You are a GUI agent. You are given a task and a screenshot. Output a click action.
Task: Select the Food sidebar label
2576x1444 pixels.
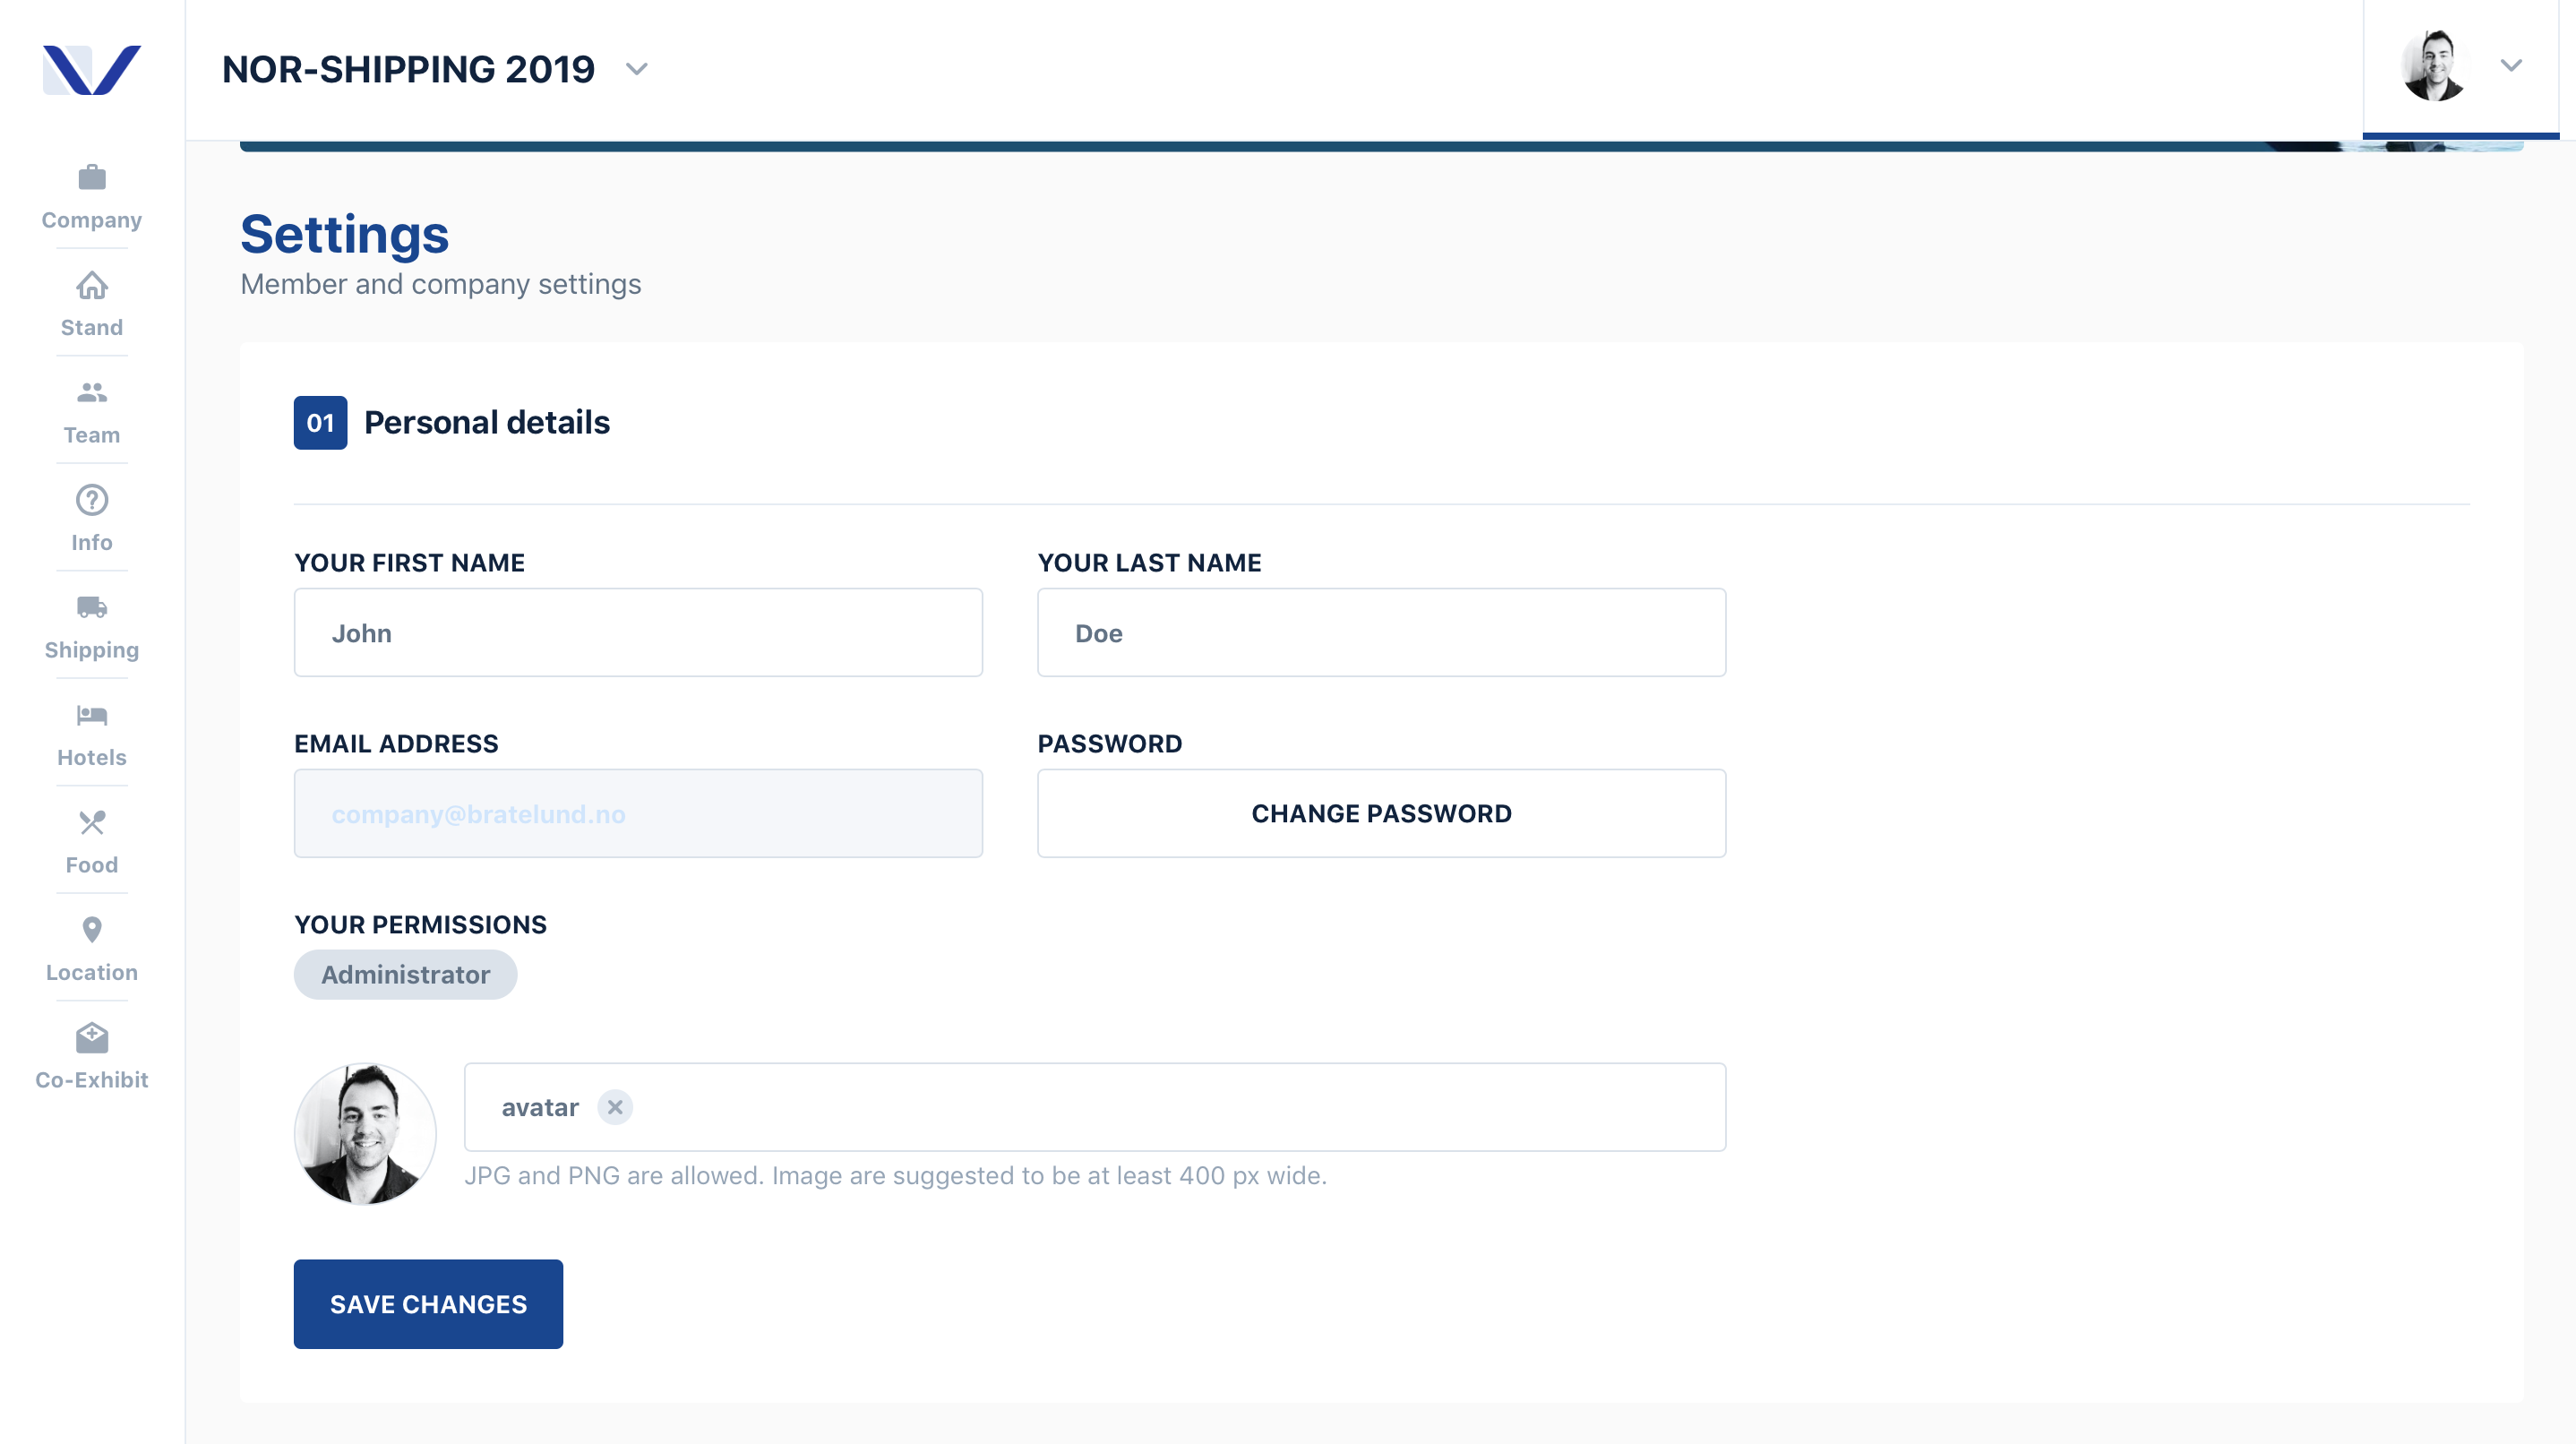point(92,865)
